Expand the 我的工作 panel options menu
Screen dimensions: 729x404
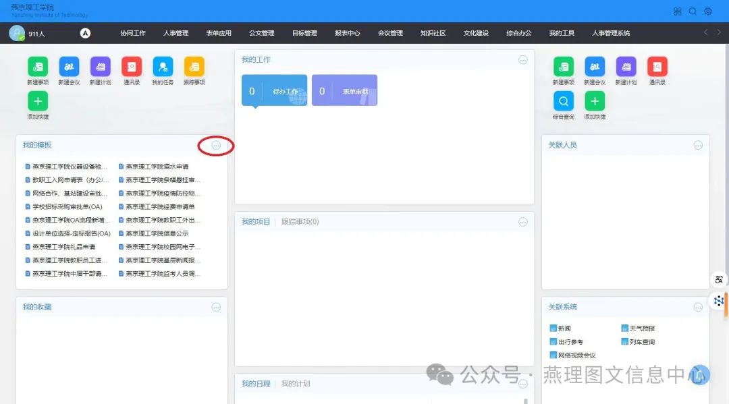pos(522,60)
